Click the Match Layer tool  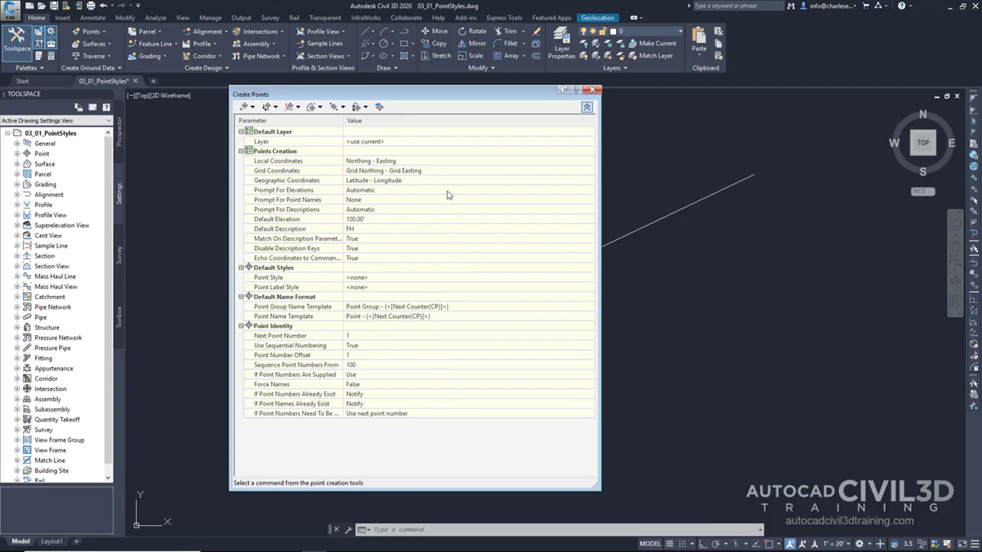coord(651,56)
